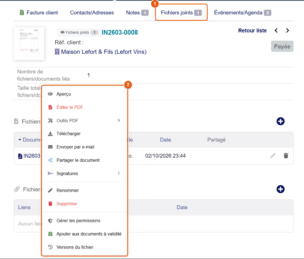
Task: Open the Facture client tab
Action: coord(39,13)
